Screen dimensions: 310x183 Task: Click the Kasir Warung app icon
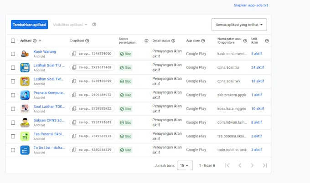pos(25,54)
